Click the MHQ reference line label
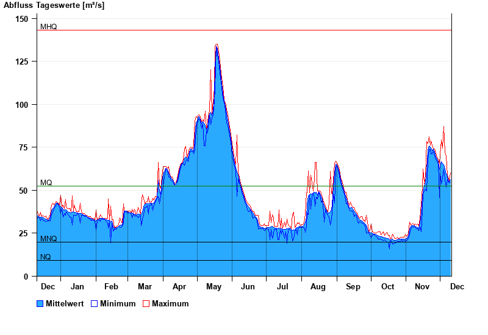 click(x=48, y=27)
